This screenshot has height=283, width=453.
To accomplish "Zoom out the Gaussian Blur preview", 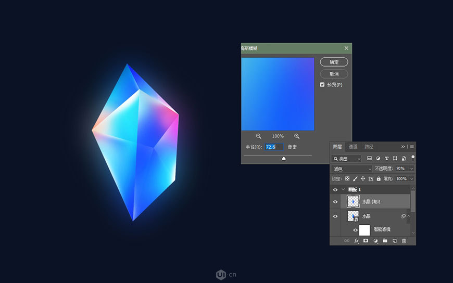I will click(259, 136).
